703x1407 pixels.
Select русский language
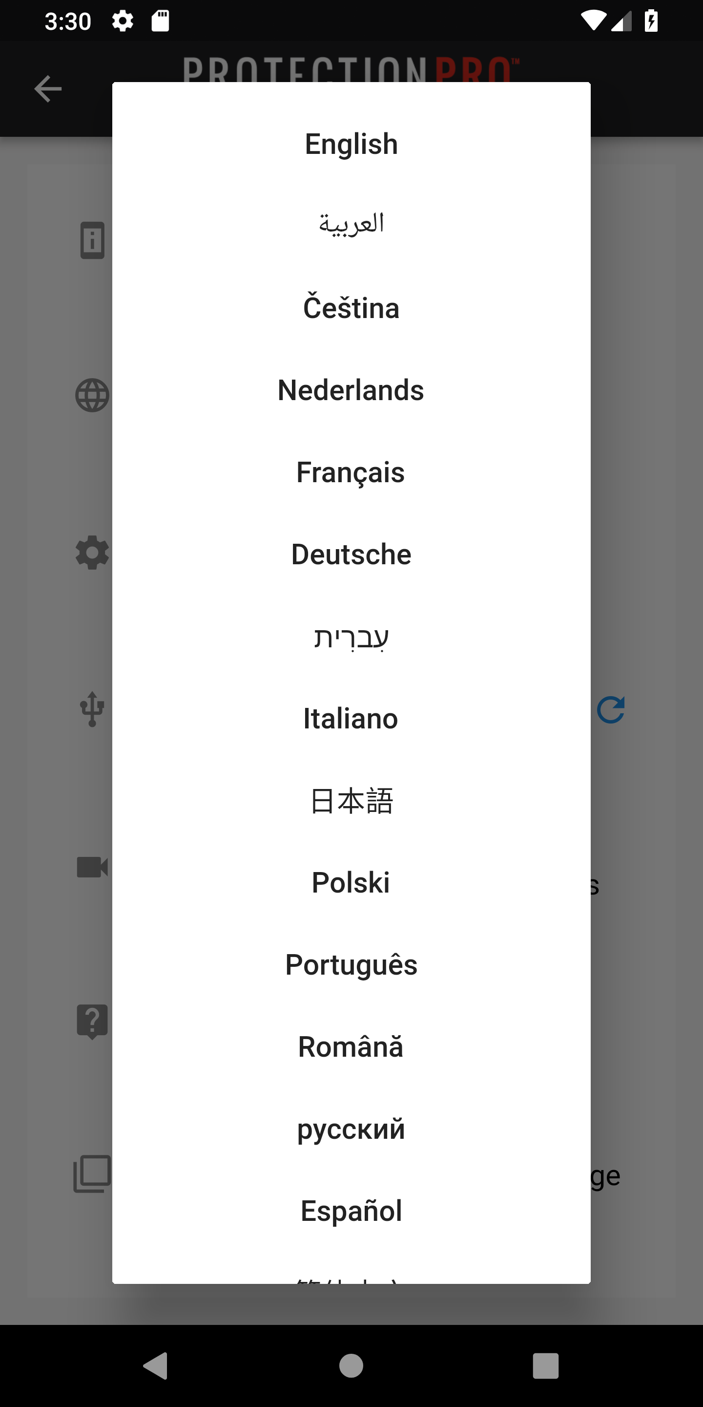click(351, 1129)
